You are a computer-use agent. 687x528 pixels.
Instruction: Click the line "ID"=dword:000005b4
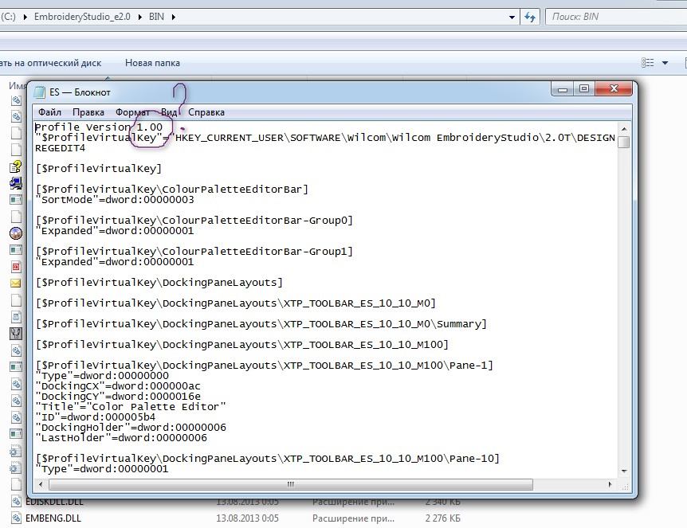pyautogui.click(x=95, y=417)
